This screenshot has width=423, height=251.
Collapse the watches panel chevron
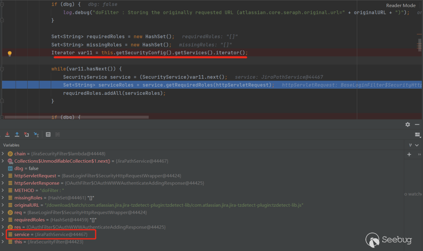click(417, 145)
